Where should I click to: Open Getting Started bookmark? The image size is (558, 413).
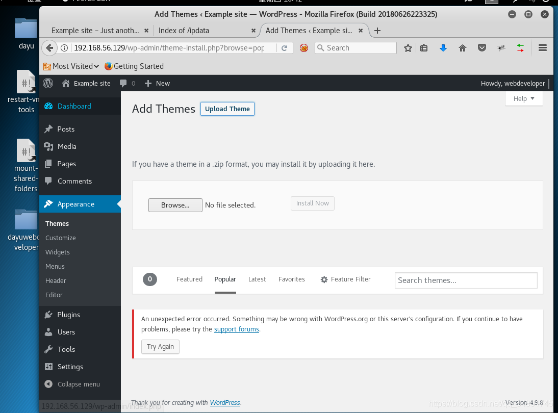click(134, 66)
